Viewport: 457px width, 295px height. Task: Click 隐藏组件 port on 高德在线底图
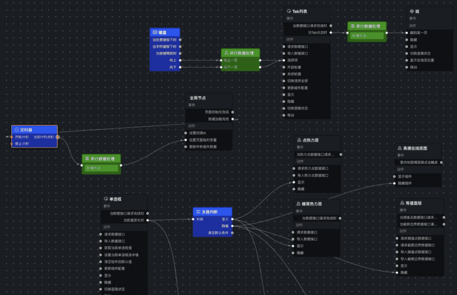coord(394,183)
